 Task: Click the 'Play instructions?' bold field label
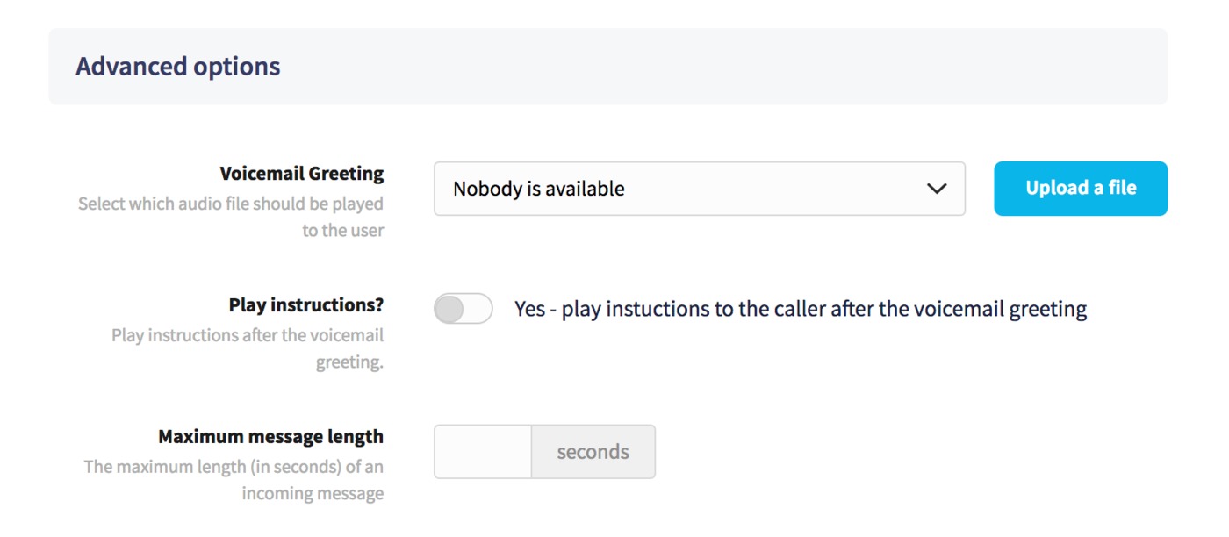pyautogui.click(x=306, y=305)
